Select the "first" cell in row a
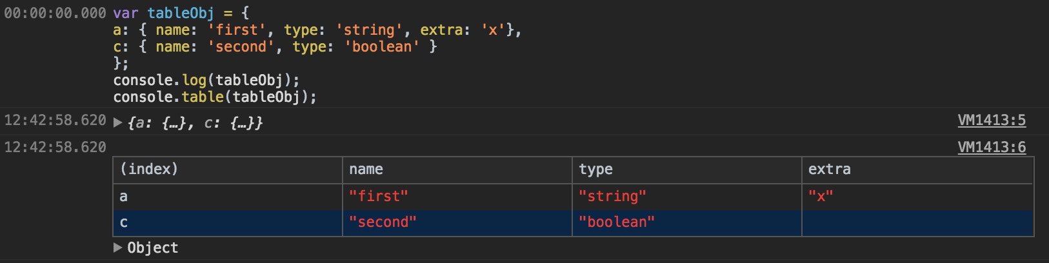The height and width of the screenshot is (263, 1049). 379,197
